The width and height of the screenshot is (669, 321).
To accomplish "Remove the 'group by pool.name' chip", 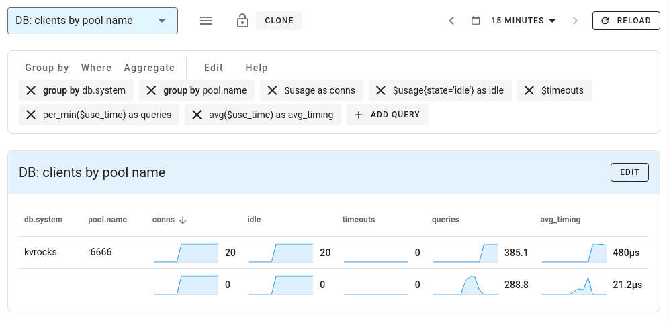I will pyautogui.click(x=151, y=90).
